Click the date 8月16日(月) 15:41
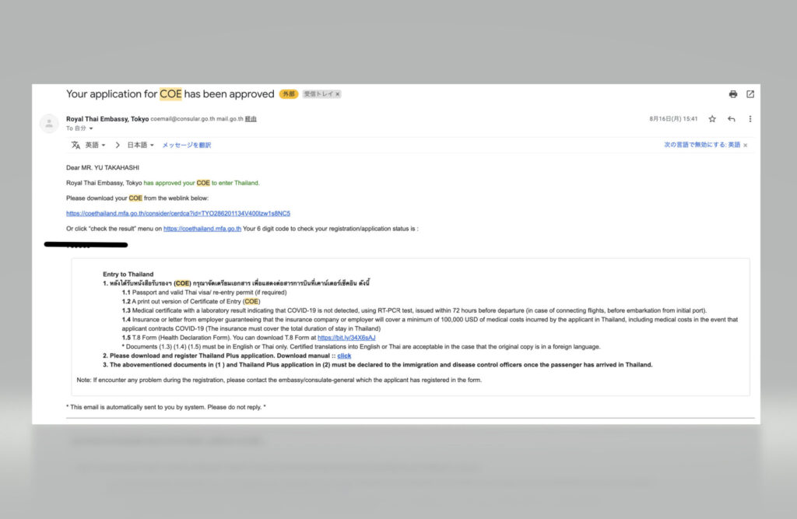 click(x=673, y=119)
